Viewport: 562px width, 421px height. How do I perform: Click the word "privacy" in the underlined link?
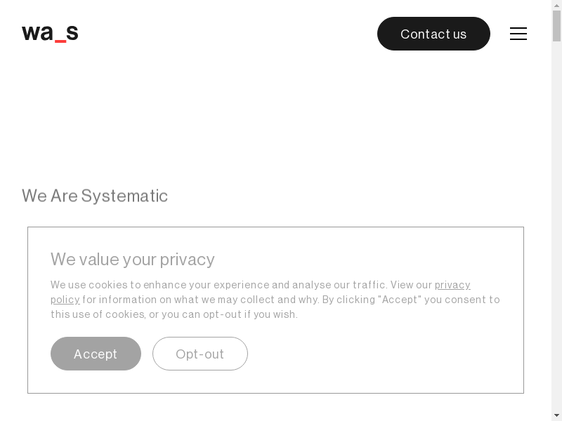click(452, 285)
